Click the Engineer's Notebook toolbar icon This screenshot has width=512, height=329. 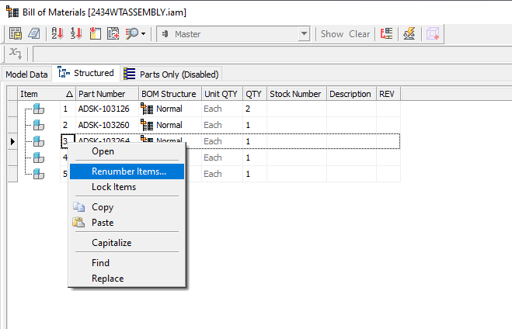tap(34, 33)
